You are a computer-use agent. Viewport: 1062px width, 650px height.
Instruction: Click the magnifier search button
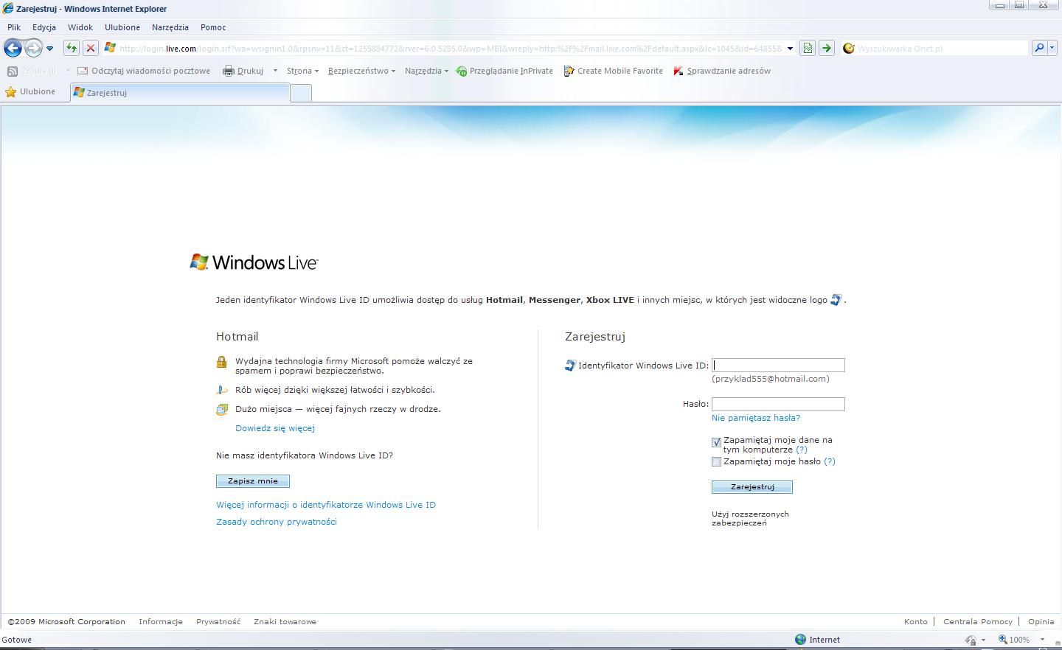(x=1039, y=49)
